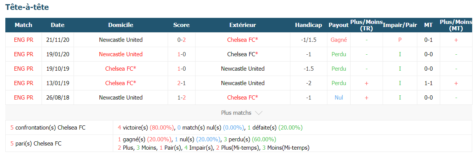Open the ENG PR league on 21/11/20
This screenshot has width=476, height=155.
click(x=24, y=40)
